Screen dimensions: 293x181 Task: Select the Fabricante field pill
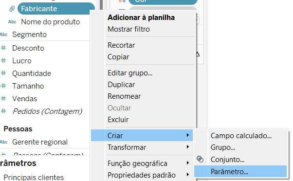tap(56, 9)
